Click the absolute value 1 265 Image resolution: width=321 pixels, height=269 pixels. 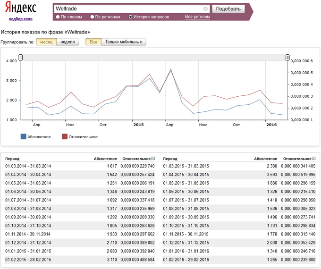click(272, 260)
